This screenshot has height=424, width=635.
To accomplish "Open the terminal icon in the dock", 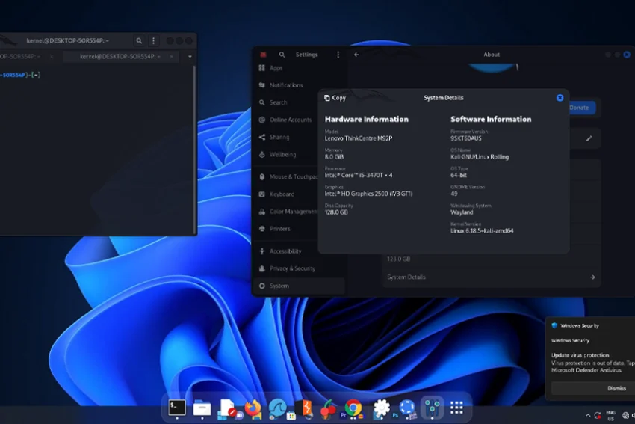I will click(177, 408).
